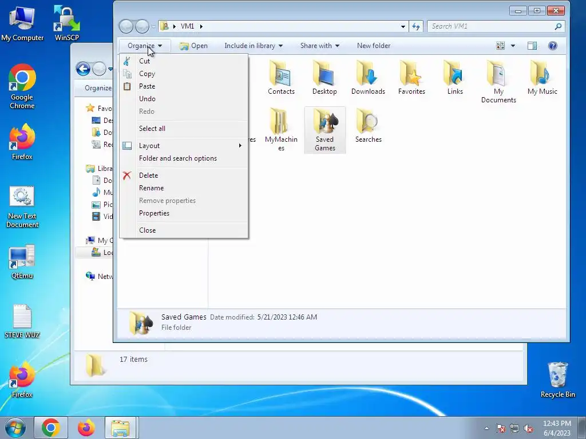Choose Select all in the menu

(x=184, y=129)
